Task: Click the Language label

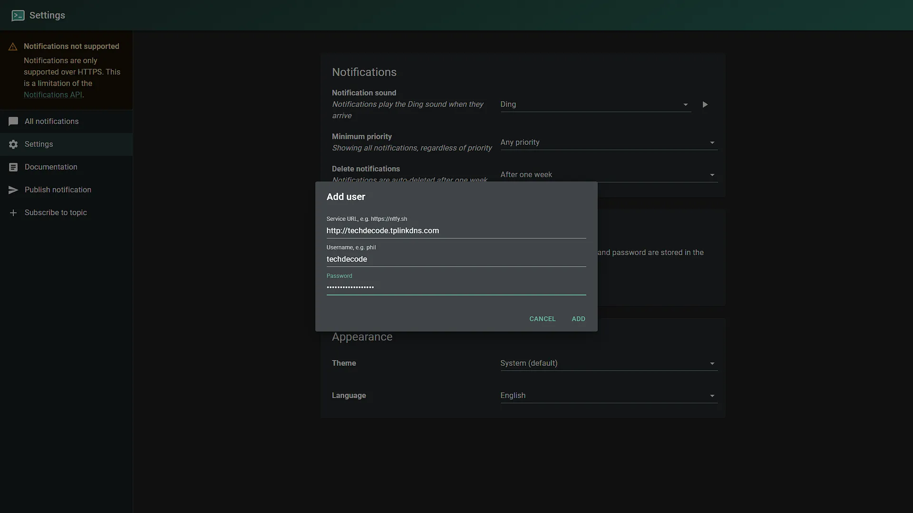Action: coord(349,396)
